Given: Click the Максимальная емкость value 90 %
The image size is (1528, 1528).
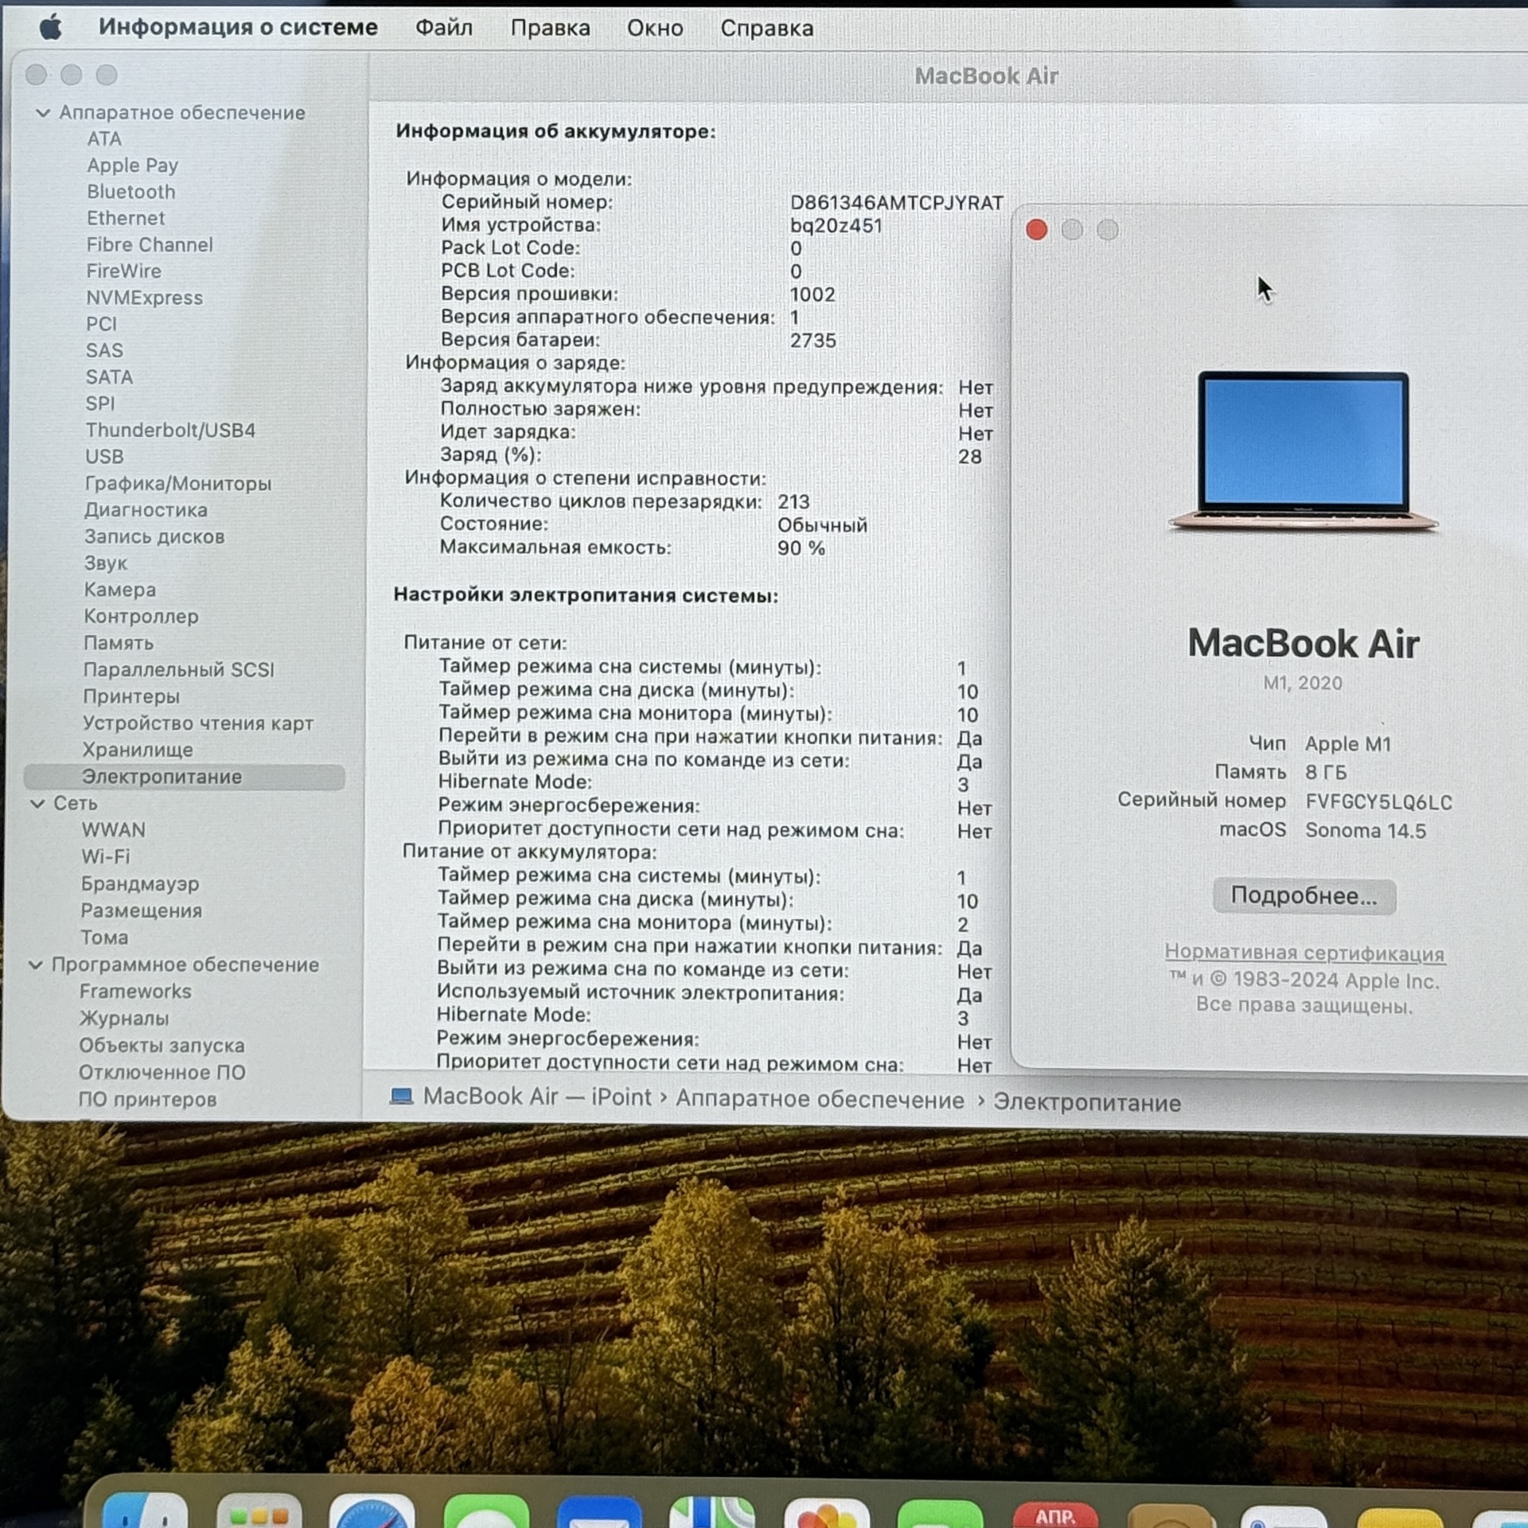Looking at the screenshot, I should point(801,548).
